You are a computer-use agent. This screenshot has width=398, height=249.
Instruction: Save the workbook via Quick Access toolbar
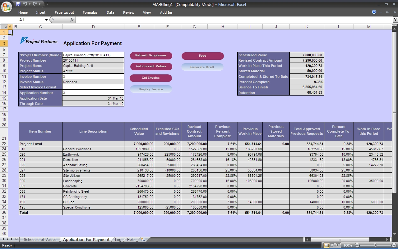pos(18,3)
